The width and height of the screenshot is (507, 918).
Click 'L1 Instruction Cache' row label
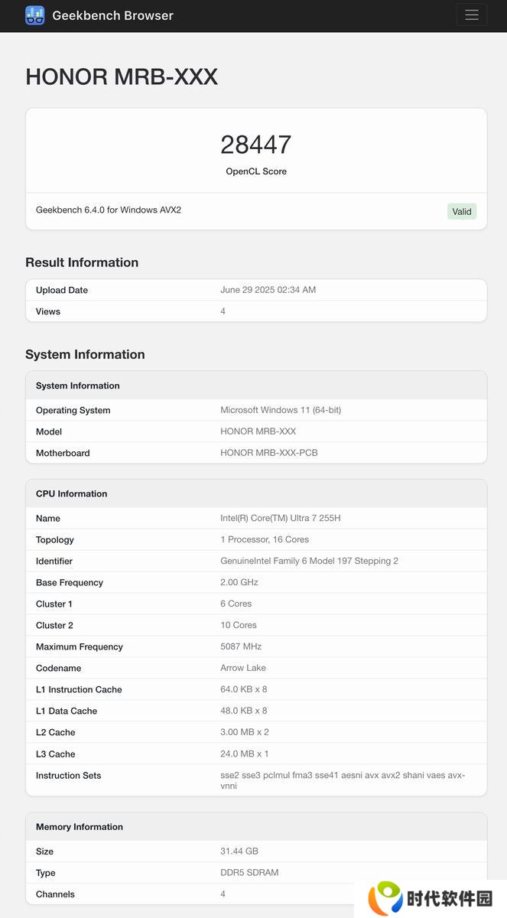coord(80,689)
